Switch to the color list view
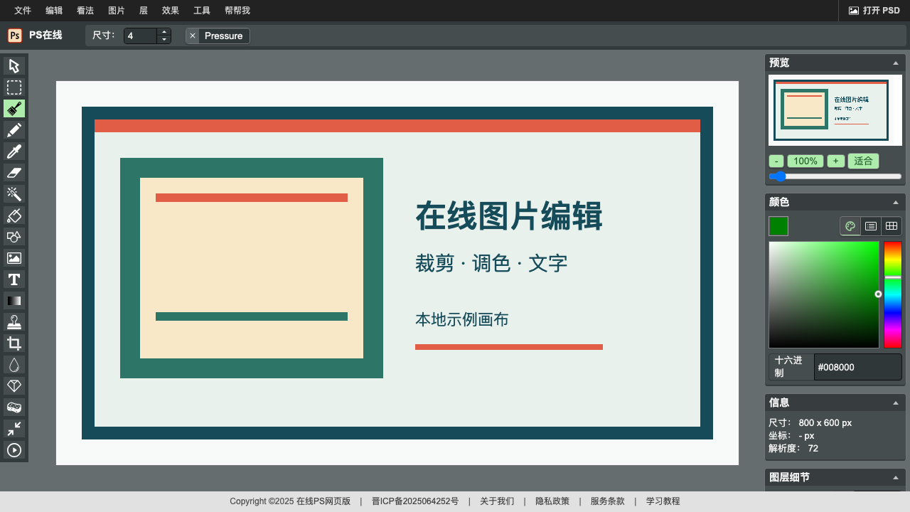The height and width of the screenshot is (512, 910). click(x=871, y=226)
